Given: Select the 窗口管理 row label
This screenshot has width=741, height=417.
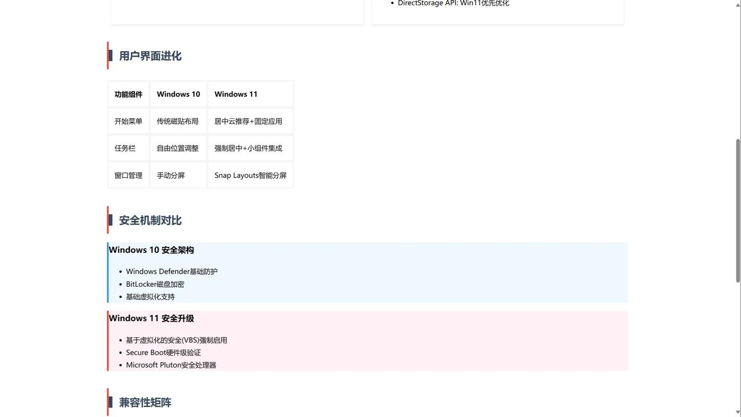Looking at the screenshot, I should [x=128, y=175].
